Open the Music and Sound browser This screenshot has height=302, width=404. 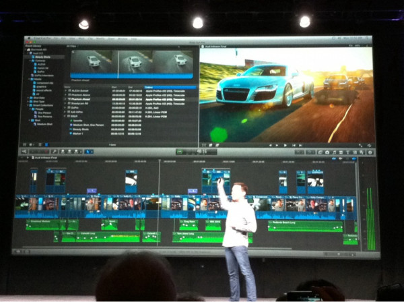(x=334, y=152)
